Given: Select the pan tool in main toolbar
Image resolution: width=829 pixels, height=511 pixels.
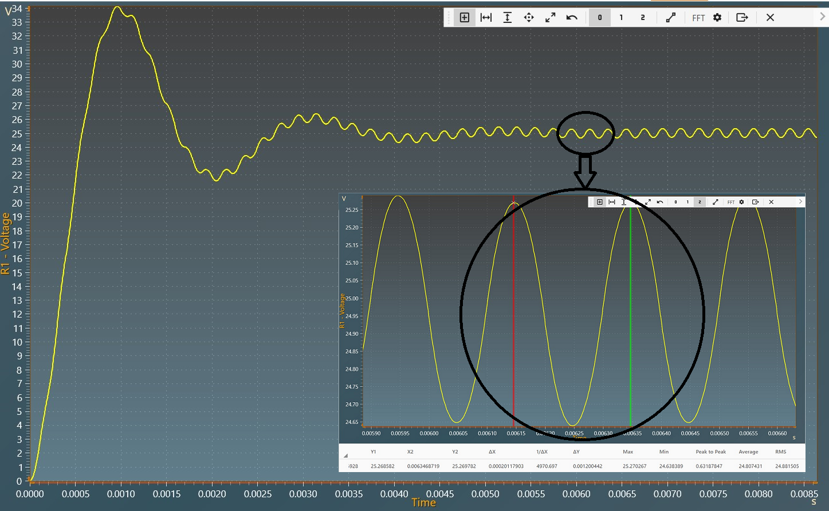Looking at the screenshot, I should point(529,18).
